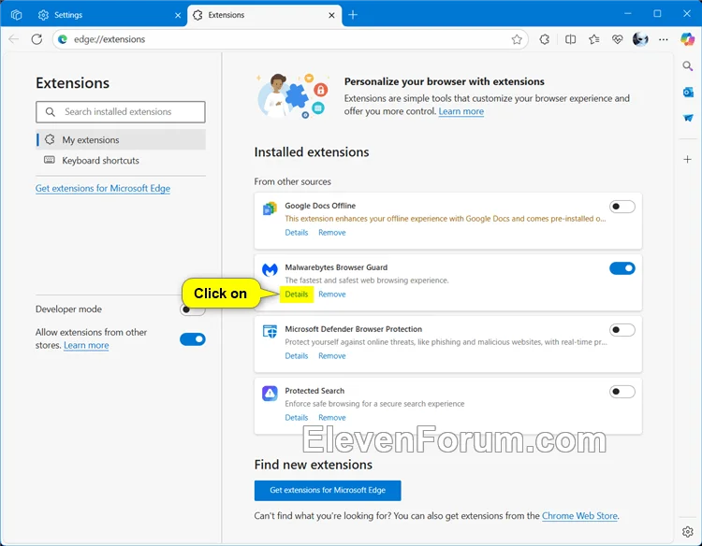Click the edge://extensions address bar
This screenshot has height=546, width=702.
tap(290, 39)
